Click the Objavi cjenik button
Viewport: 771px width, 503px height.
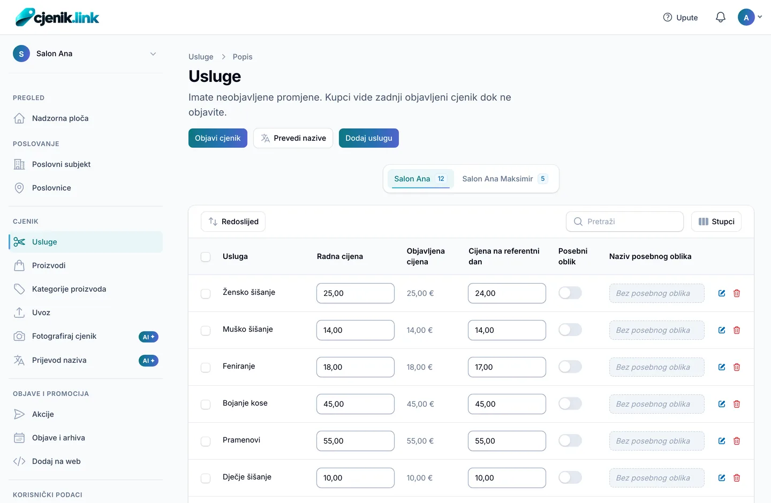[218, 138]
